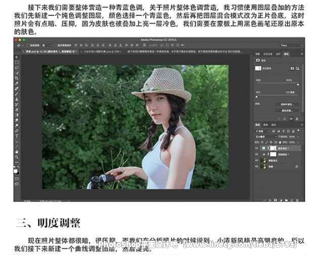Click the add vector mask button in Properties
The image size is (328, 255).
point(298,69)
